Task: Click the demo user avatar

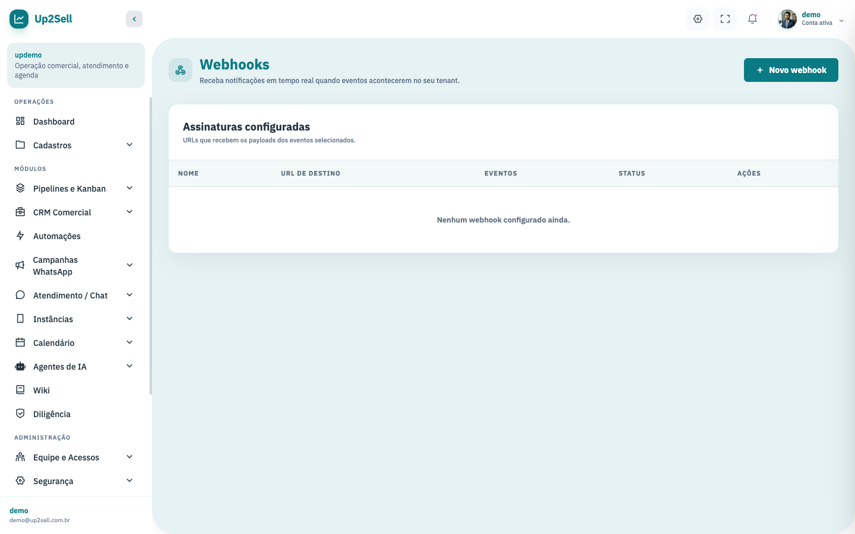Action: 787,19
